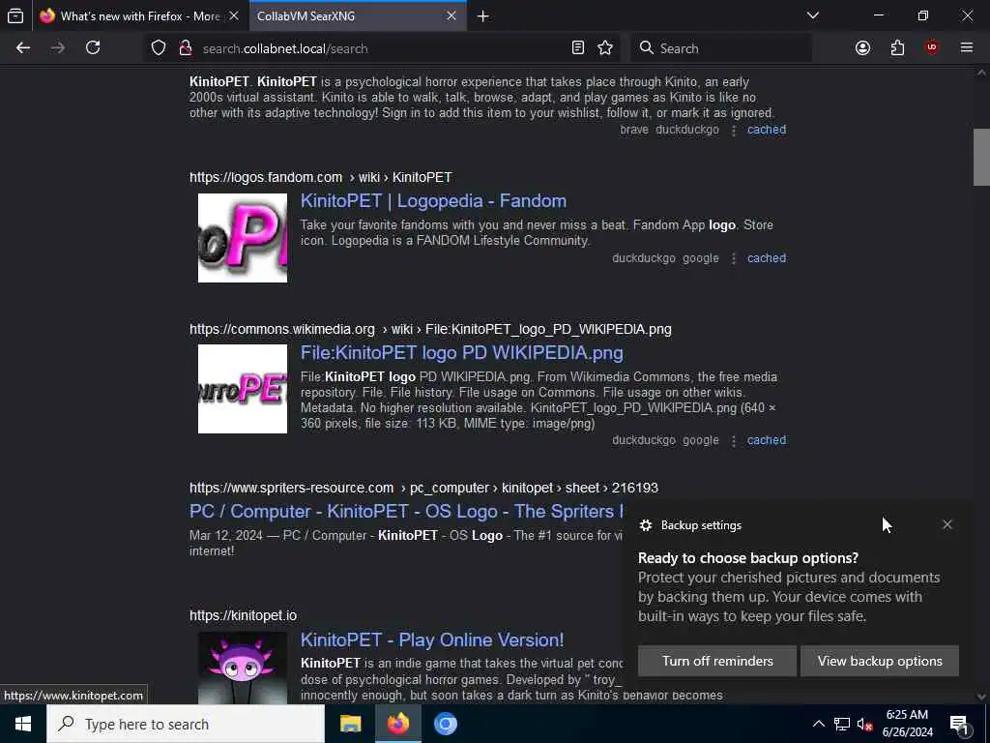The height and width of the screenshot is (743, 990).
Task: Show tracking protection shield info
Action: click(159, 48)
